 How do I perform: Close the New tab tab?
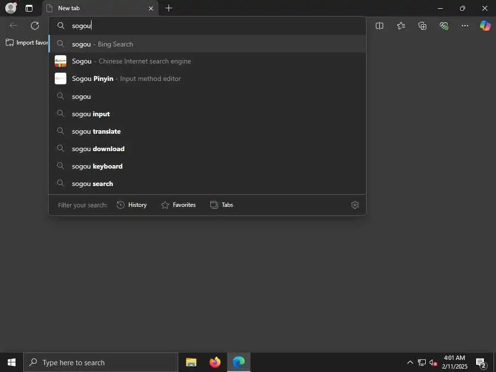coord(151,9)
